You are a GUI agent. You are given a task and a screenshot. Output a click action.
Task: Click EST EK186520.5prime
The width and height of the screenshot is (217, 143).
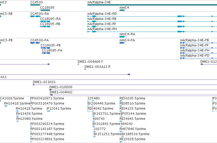point(123,137)
